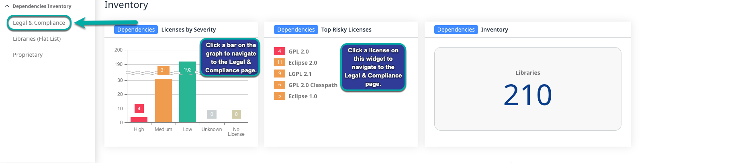The height and width of the screenshot is (163, 746).
Task: Click Dependencies tag on Inventory widget
Action: coord(456,30)
